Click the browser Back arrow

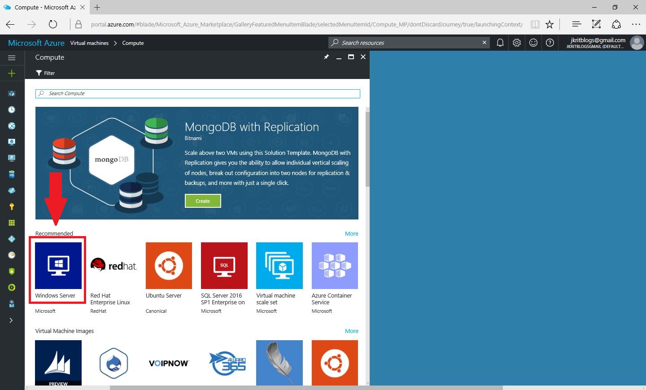[10, 24]
